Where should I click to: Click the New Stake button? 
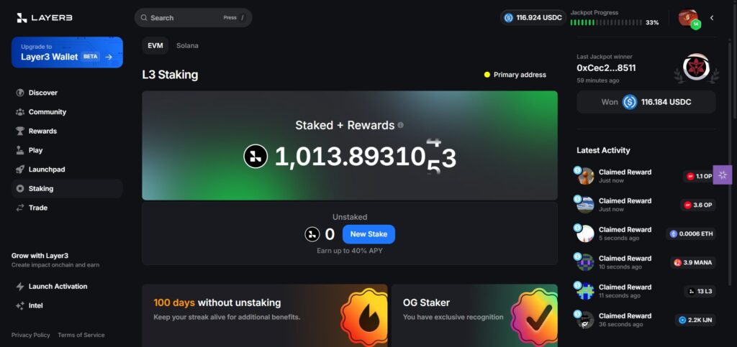368,234
